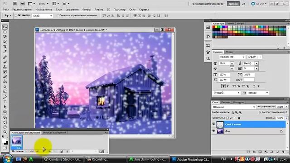Select the Elliptical Marquee tool

point(5,32)
